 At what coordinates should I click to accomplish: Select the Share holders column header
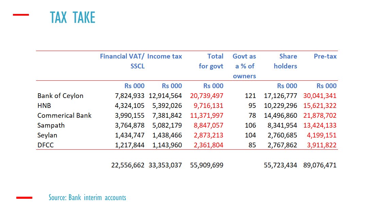(285, 61)
